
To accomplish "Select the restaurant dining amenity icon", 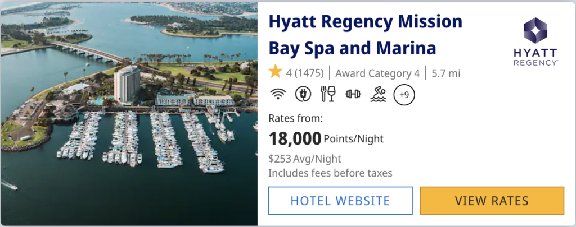I will [328, 94].
